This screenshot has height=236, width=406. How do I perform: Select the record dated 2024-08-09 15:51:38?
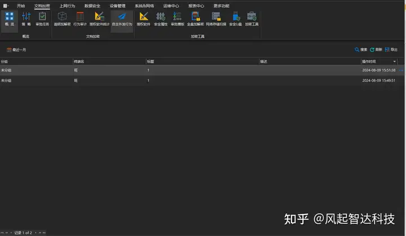(x=202, y=70)
